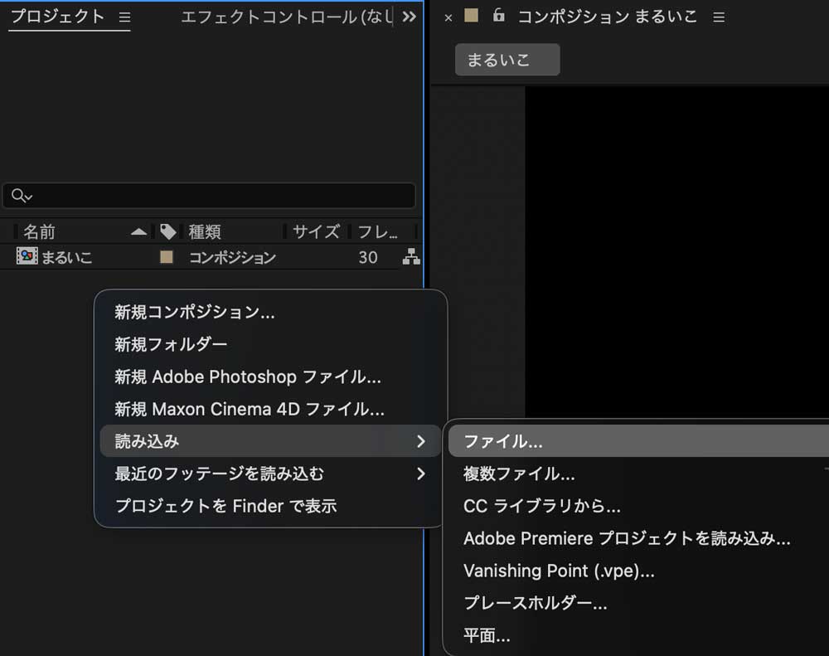The height and width of the screenshot is (656, 829).
Task: Select the コンポジション まるいこ viewer tab
Action: coord(607,16)
